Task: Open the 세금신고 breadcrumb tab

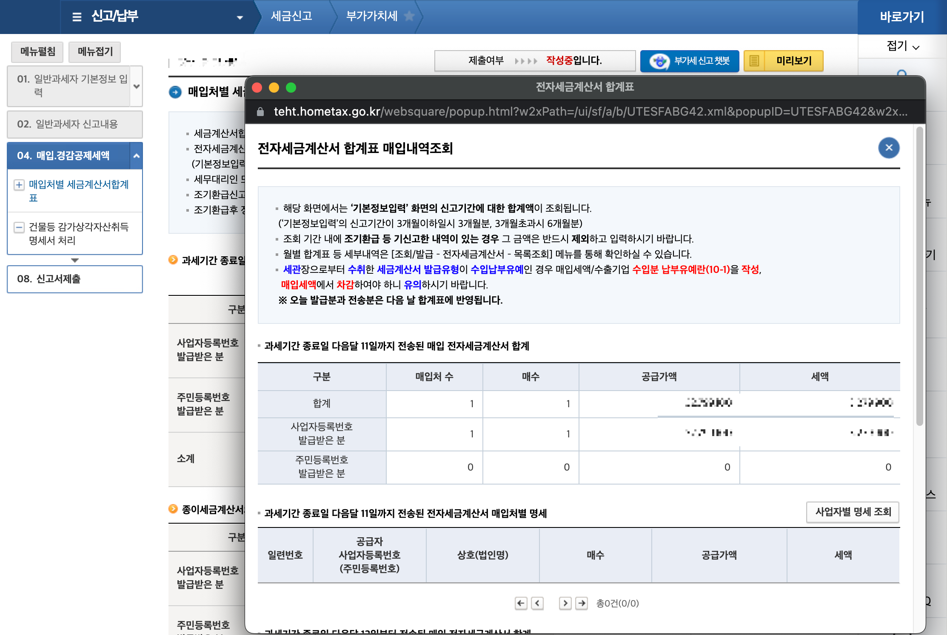Action: click(291, 16)
